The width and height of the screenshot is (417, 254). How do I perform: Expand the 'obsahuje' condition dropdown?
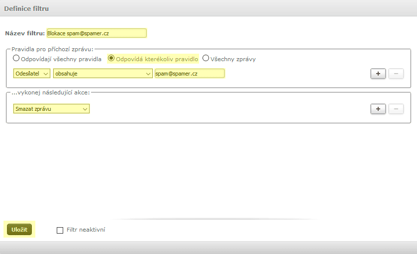[x=103, y=74]
